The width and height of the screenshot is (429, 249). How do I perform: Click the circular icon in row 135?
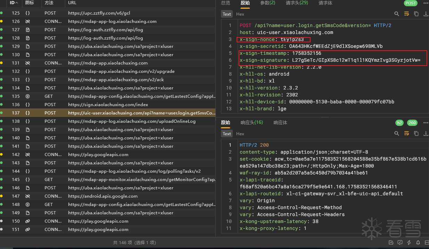pyautogui.click(x=27, y=96)
